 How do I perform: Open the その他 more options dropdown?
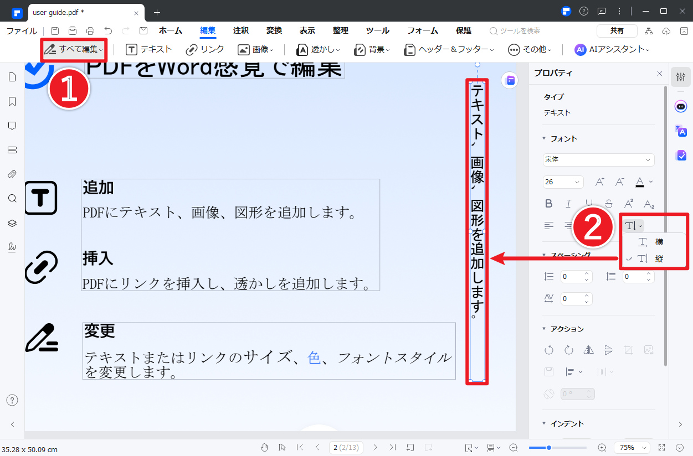pyautogui.click(x=530, y=49)
